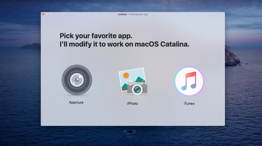This screenshot has height=146, width=262.
Task: Click the Aperture text label
Action: point(76,102)
